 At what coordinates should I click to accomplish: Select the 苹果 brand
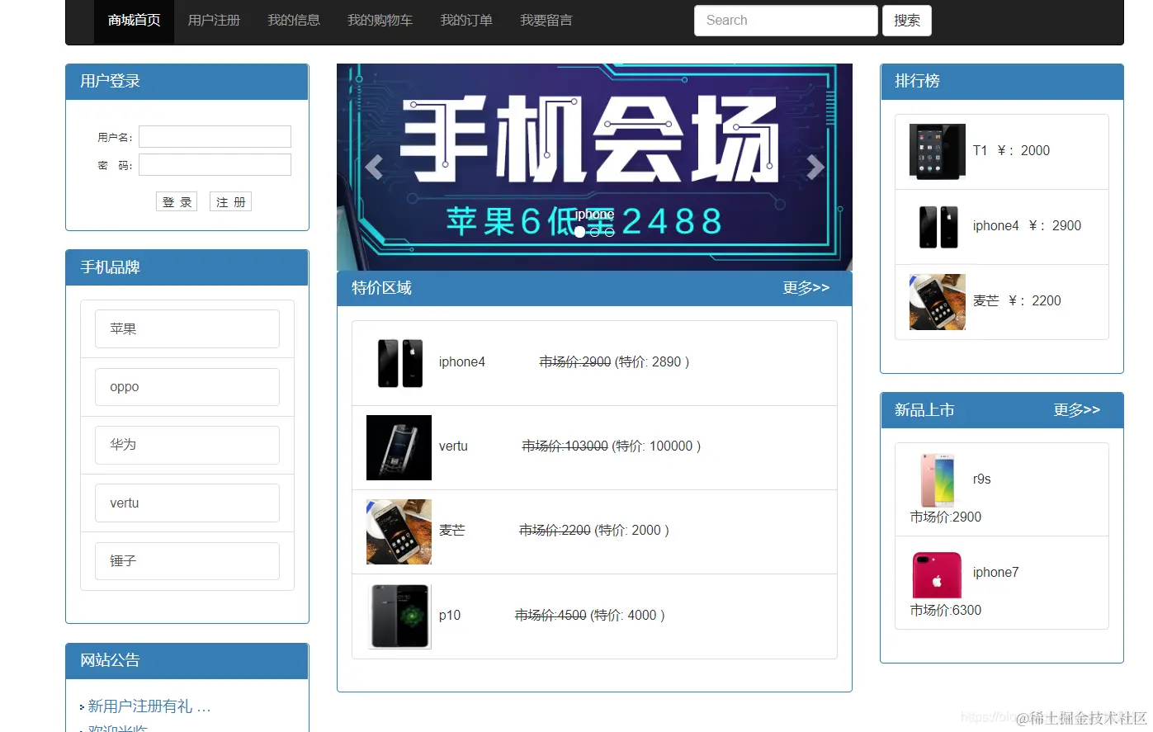[x=187, y=328]
